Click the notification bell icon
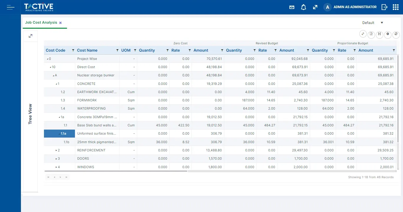The width and height of the screenshot is (403, 212). click(x=303, y=7)
